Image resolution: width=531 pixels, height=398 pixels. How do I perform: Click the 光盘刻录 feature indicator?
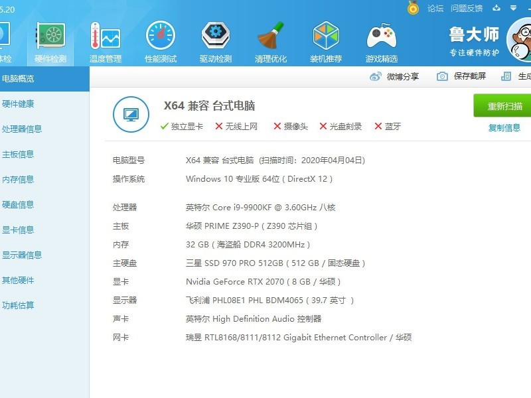click(x=341, y=126)
